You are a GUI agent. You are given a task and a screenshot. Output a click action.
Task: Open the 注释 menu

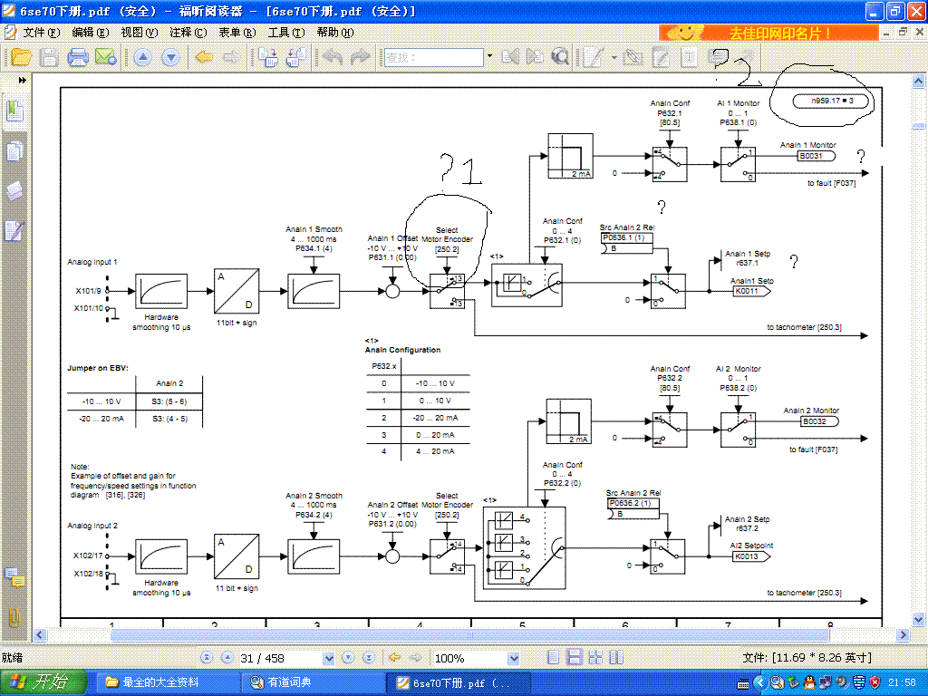click(x=188, y=33)
